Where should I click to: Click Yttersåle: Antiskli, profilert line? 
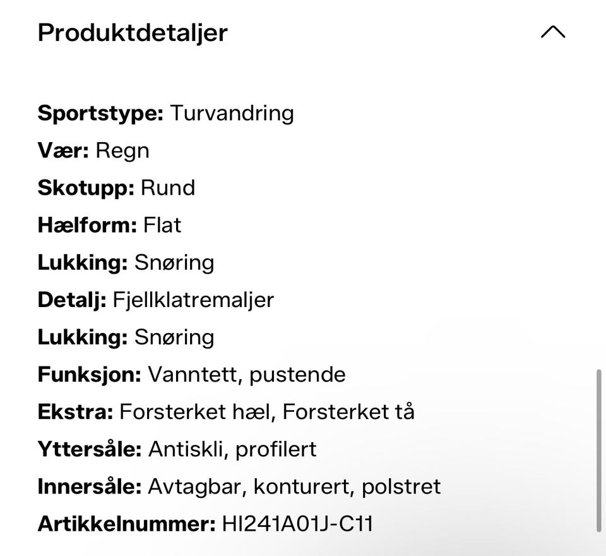pos(177,449)
